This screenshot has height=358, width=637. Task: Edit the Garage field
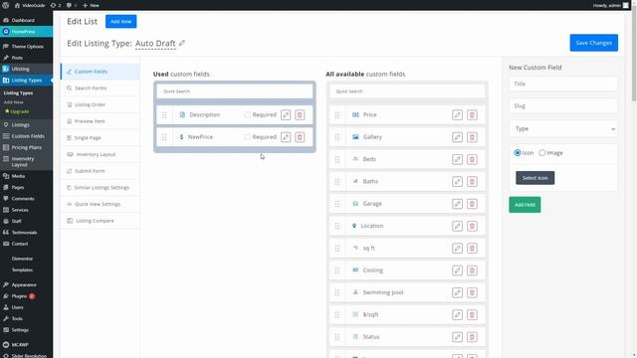457,204
